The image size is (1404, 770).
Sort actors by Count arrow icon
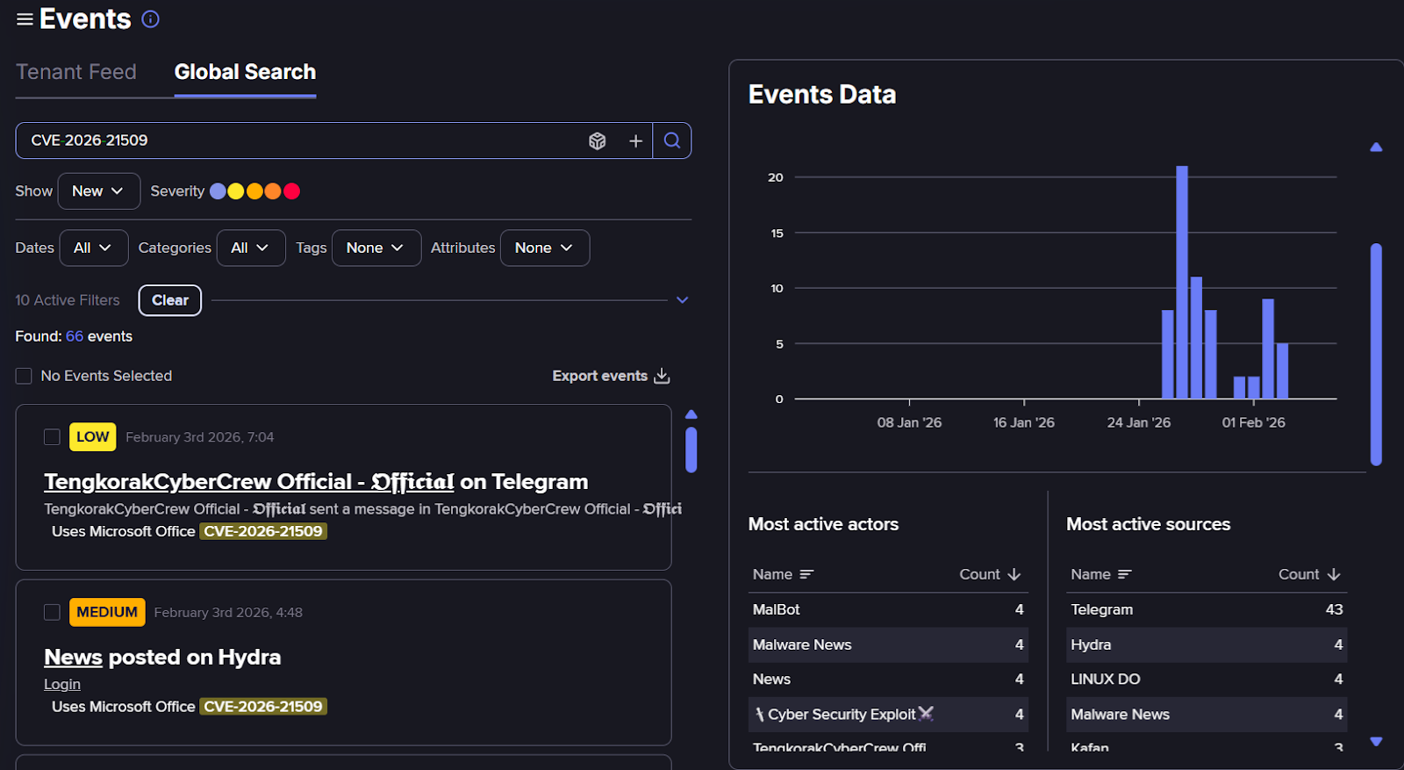tap(1014, 574)
